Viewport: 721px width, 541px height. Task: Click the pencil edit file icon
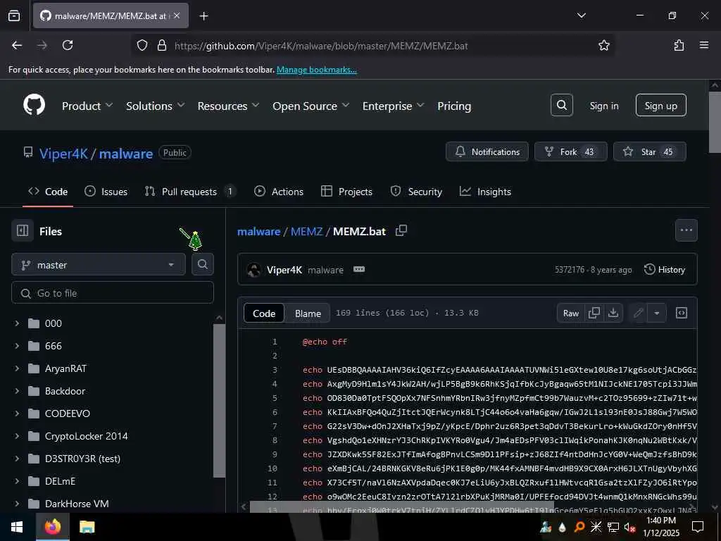tap(638, 313)
